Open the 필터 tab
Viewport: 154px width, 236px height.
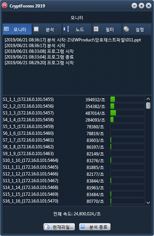(107, 29)
